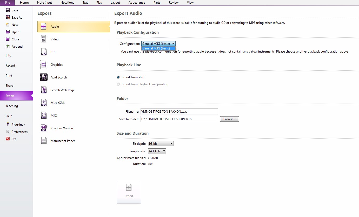Select Export from playback line position
The width and height of the screenshot is (359, 217).
pyautogui.click(x=118, y=84)
